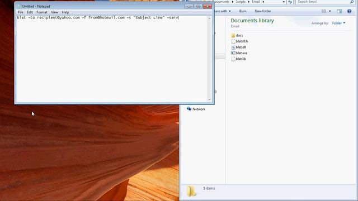The image size is (358, 201).
Task: Open the address bar history dropdown
Action: pyautogui.click(x=284, y=2)
